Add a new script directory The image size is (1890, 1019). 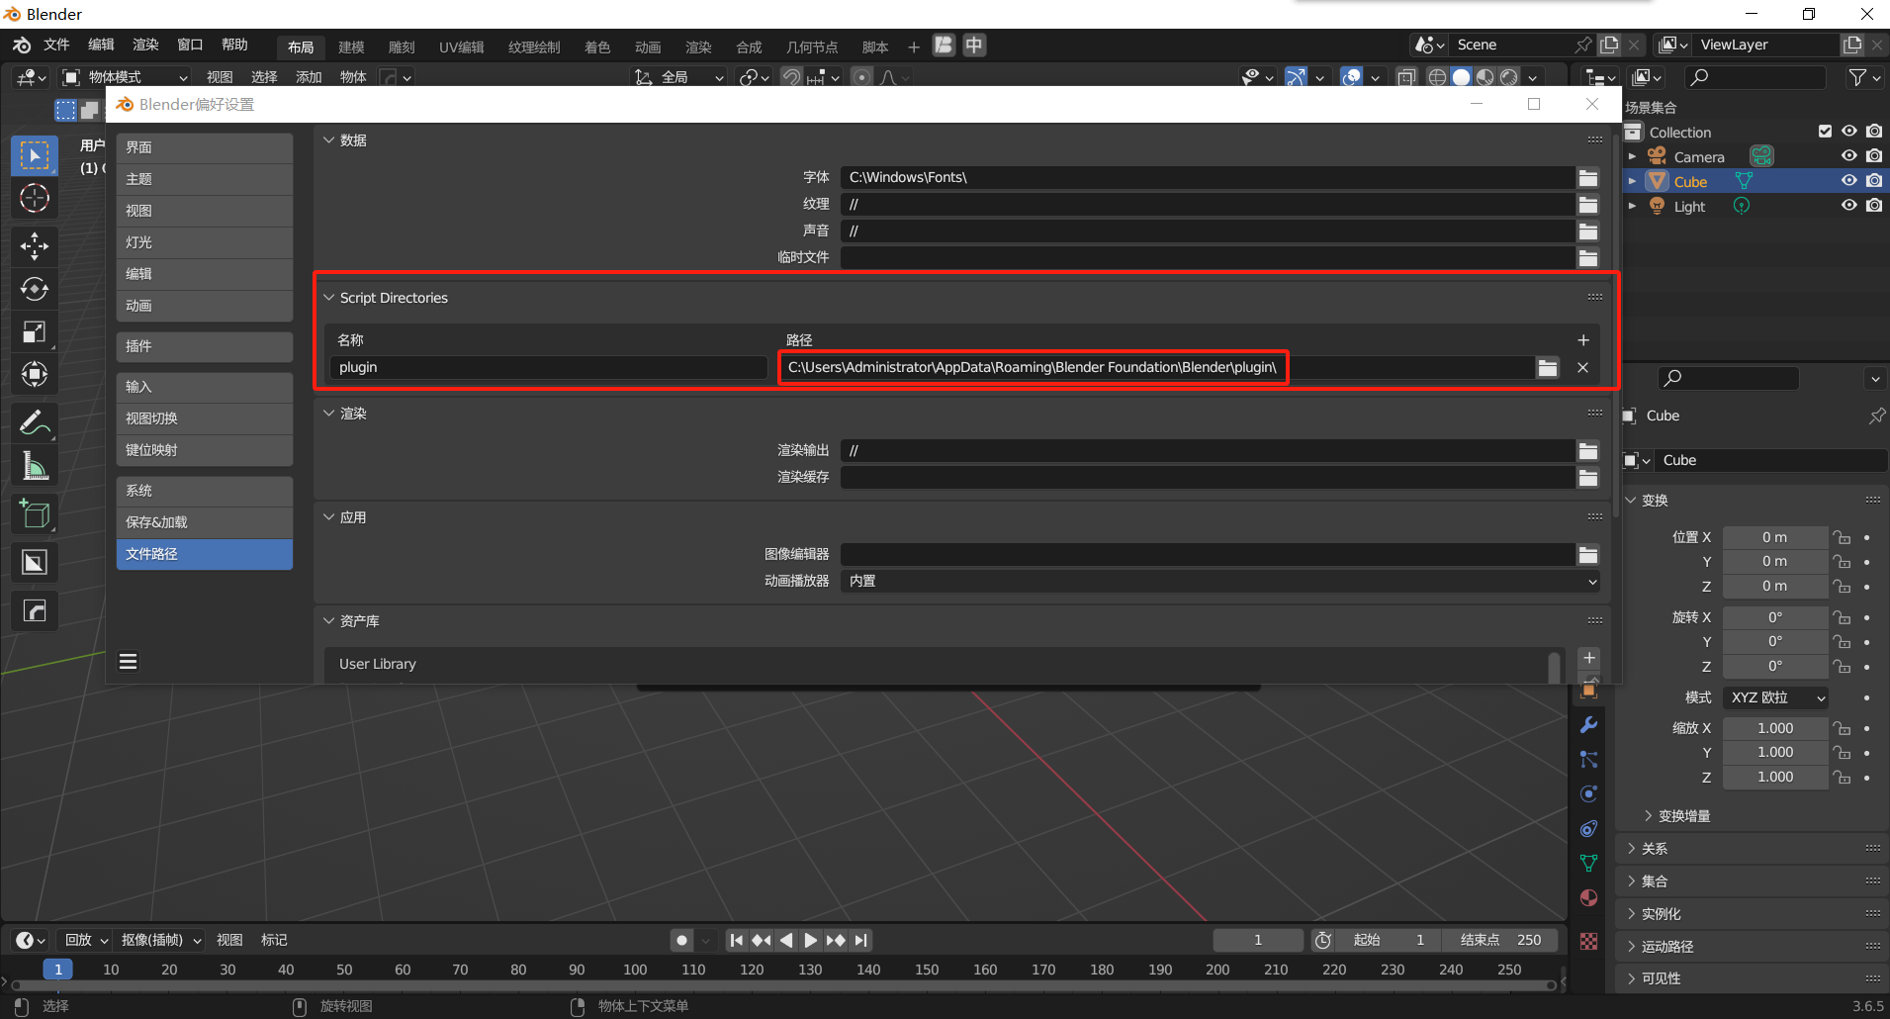1582,339
